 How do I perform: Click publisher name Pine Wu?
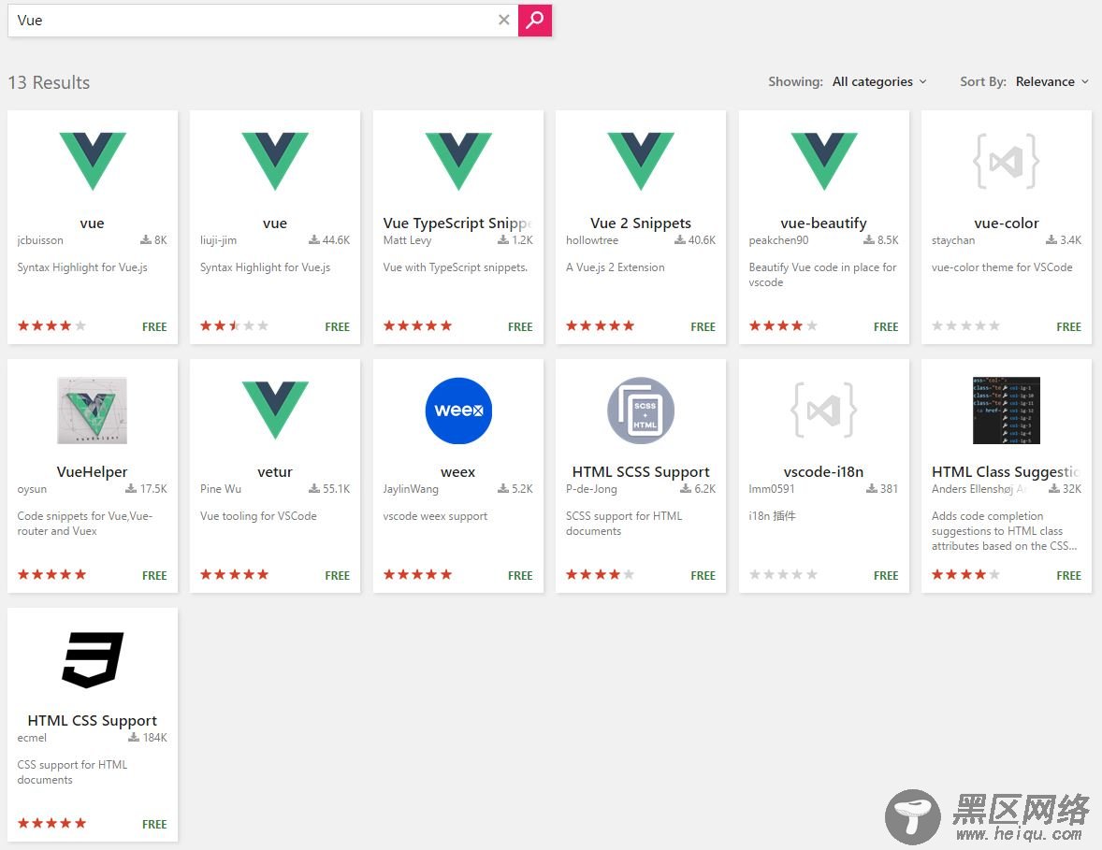click(x=220, y=489)
